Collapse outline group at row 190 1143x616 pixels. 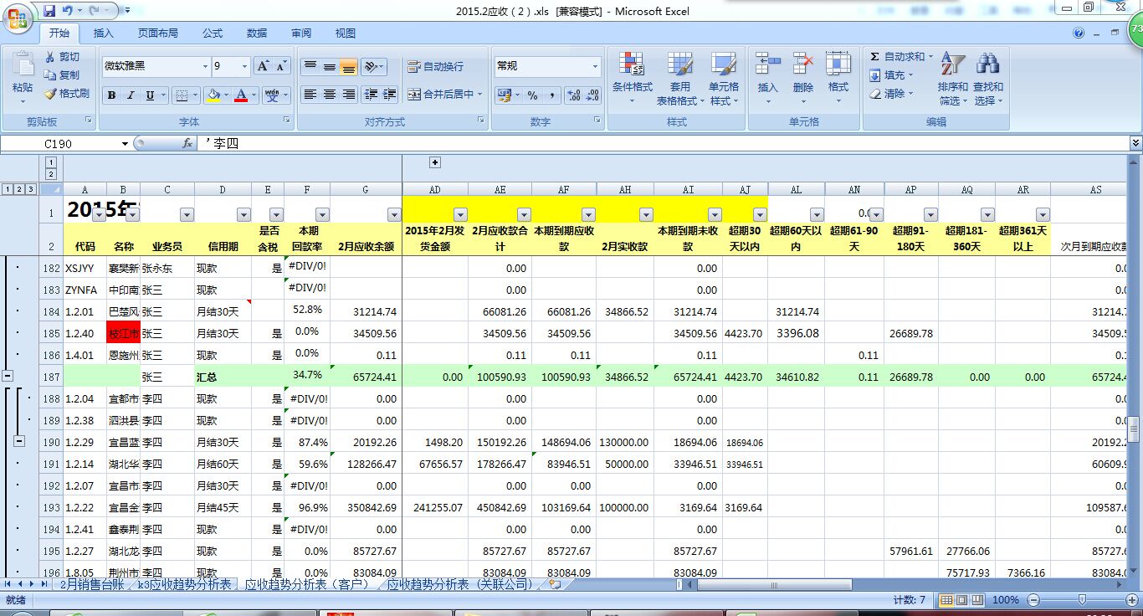click(x=19, y=441)
